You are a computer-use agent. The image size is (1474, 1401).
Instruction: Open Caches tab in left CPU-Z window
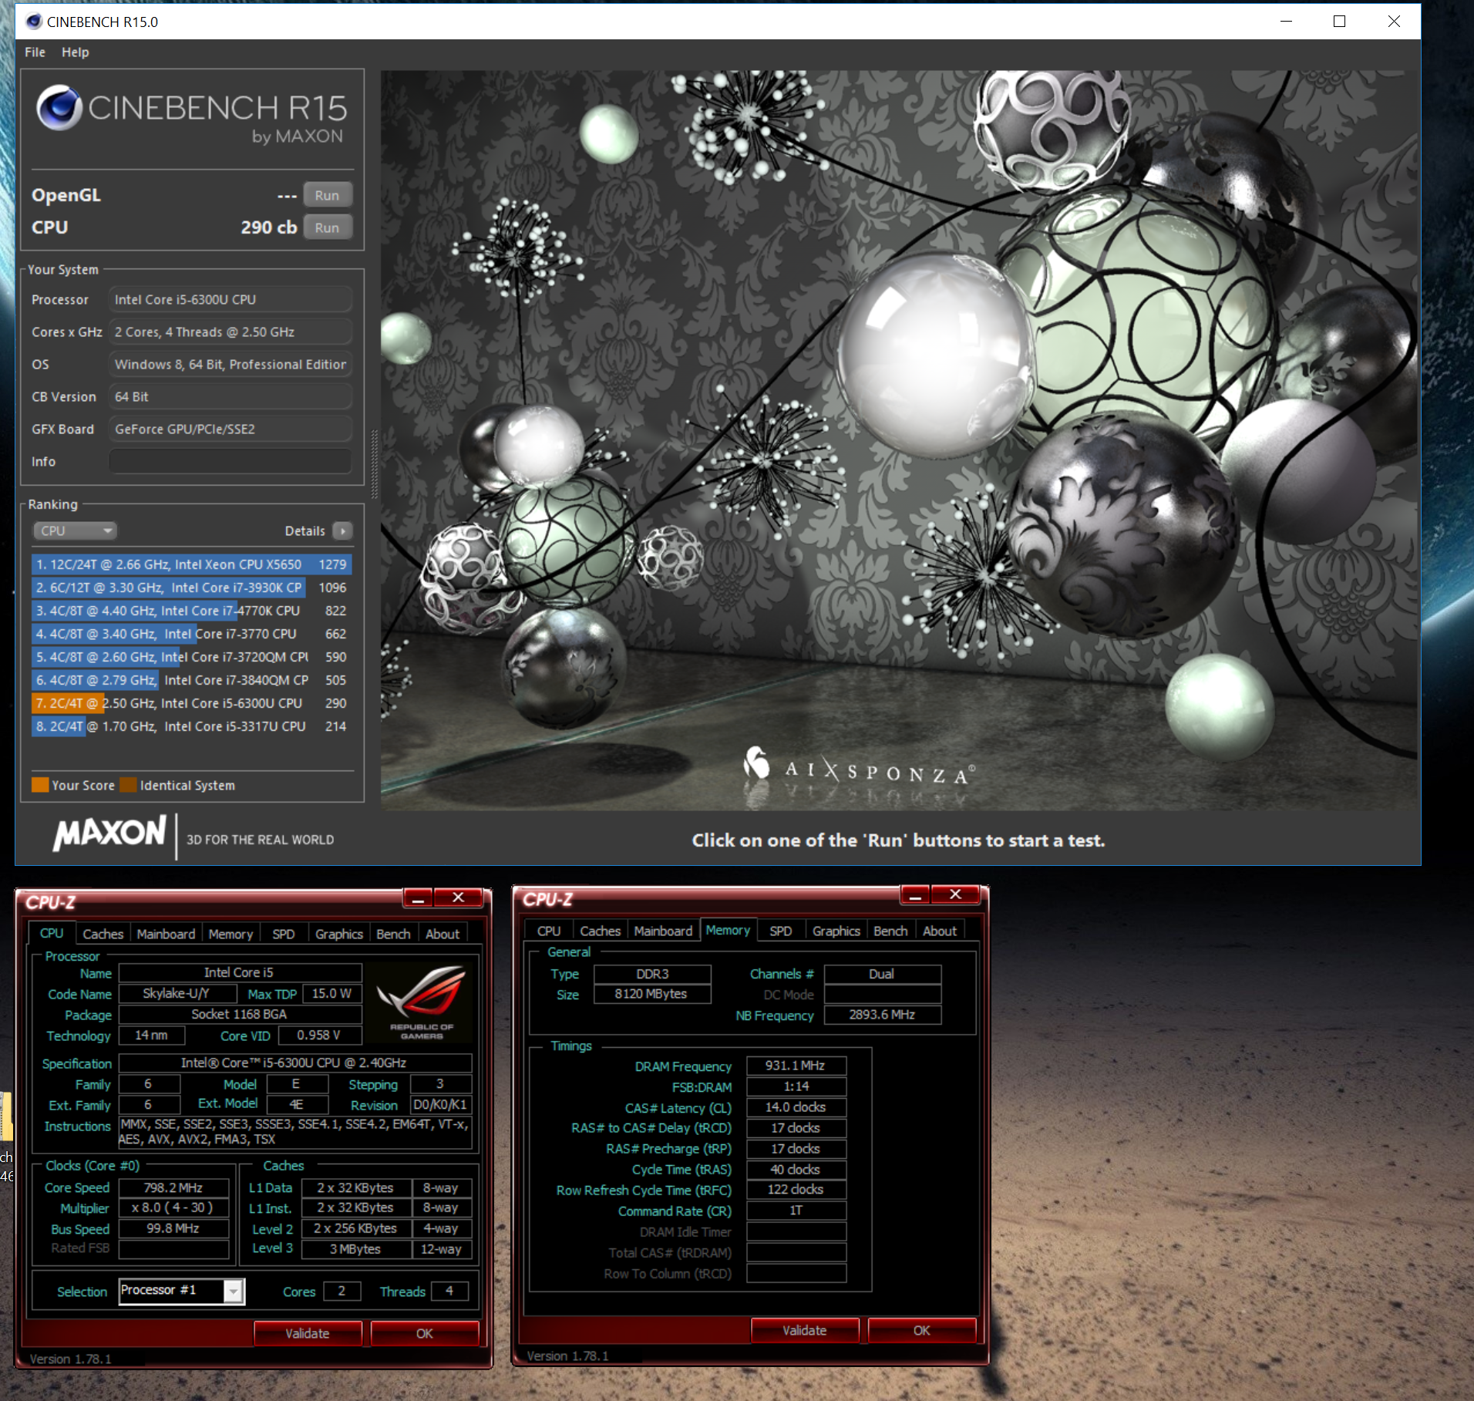(103, 934)
